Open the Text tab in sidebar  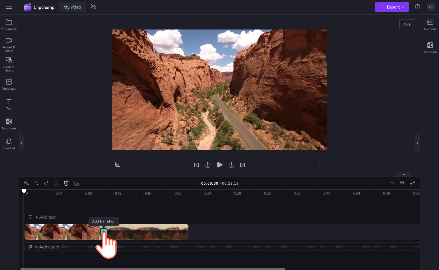click(x=9, y=104)
